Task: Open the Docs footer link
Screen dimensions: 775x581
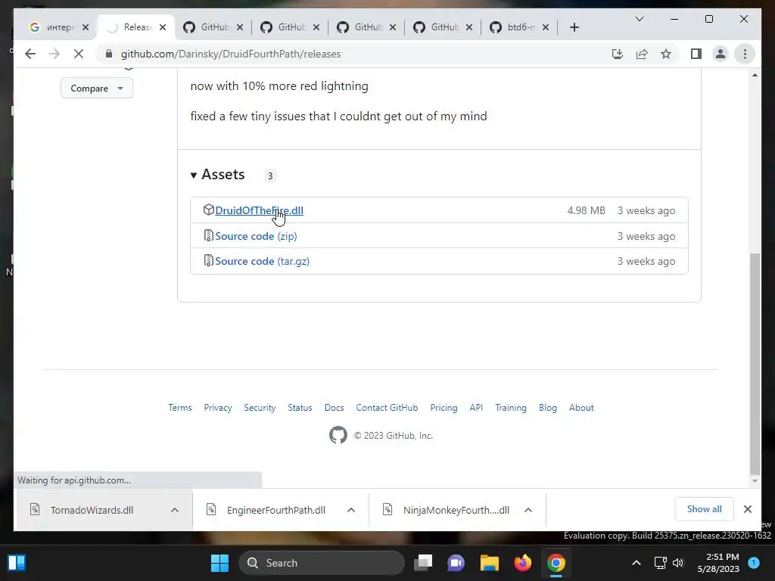Action: coord(334,408)
